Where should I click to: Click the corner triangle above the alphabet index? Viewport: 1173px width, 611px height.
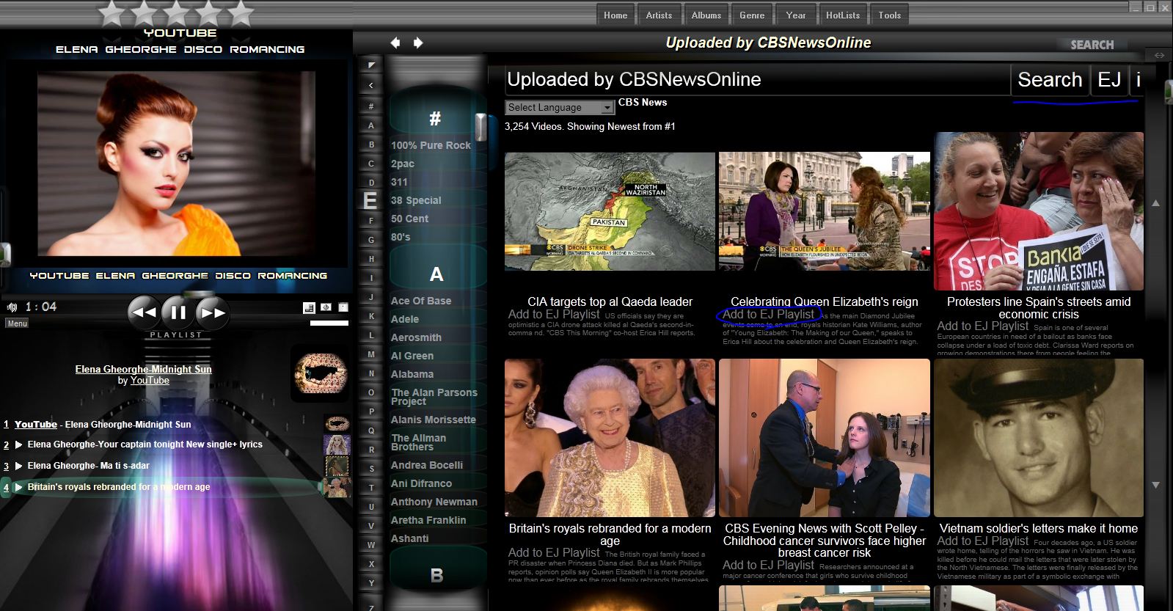click(x=371, y=65)
